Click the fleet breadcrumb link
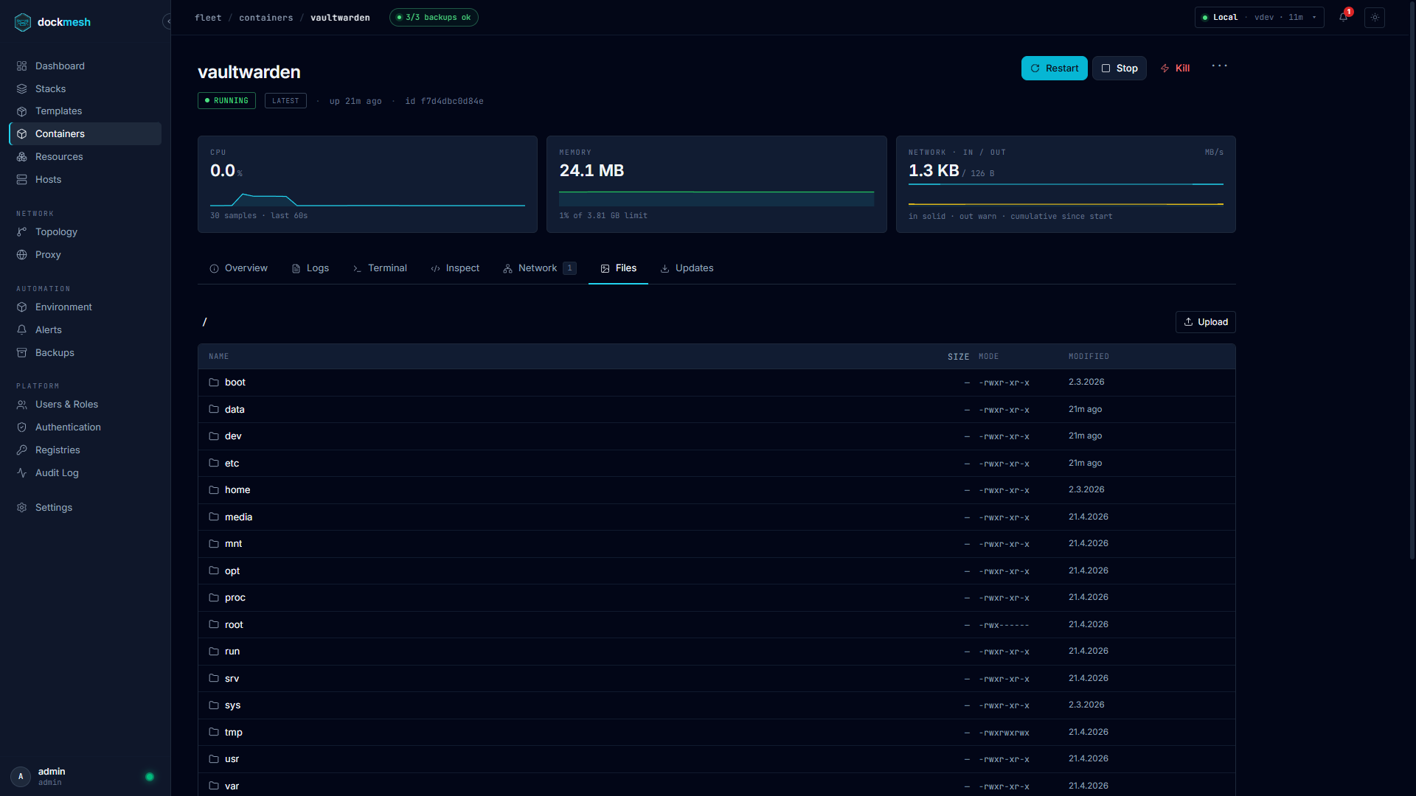 (208, 18)
